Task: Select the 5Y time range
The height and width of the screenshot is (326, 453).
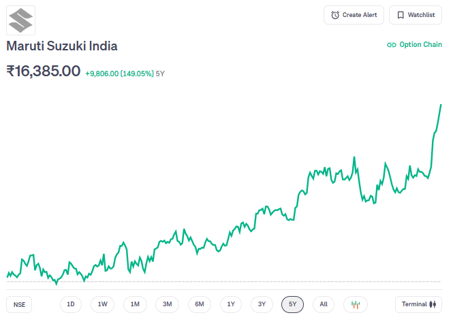Action: tap(292, 304)
